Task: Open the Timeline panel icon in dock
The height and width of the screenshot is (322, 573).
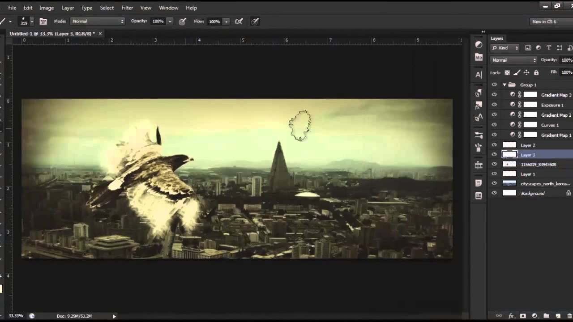Action: (x=479, y=165)
